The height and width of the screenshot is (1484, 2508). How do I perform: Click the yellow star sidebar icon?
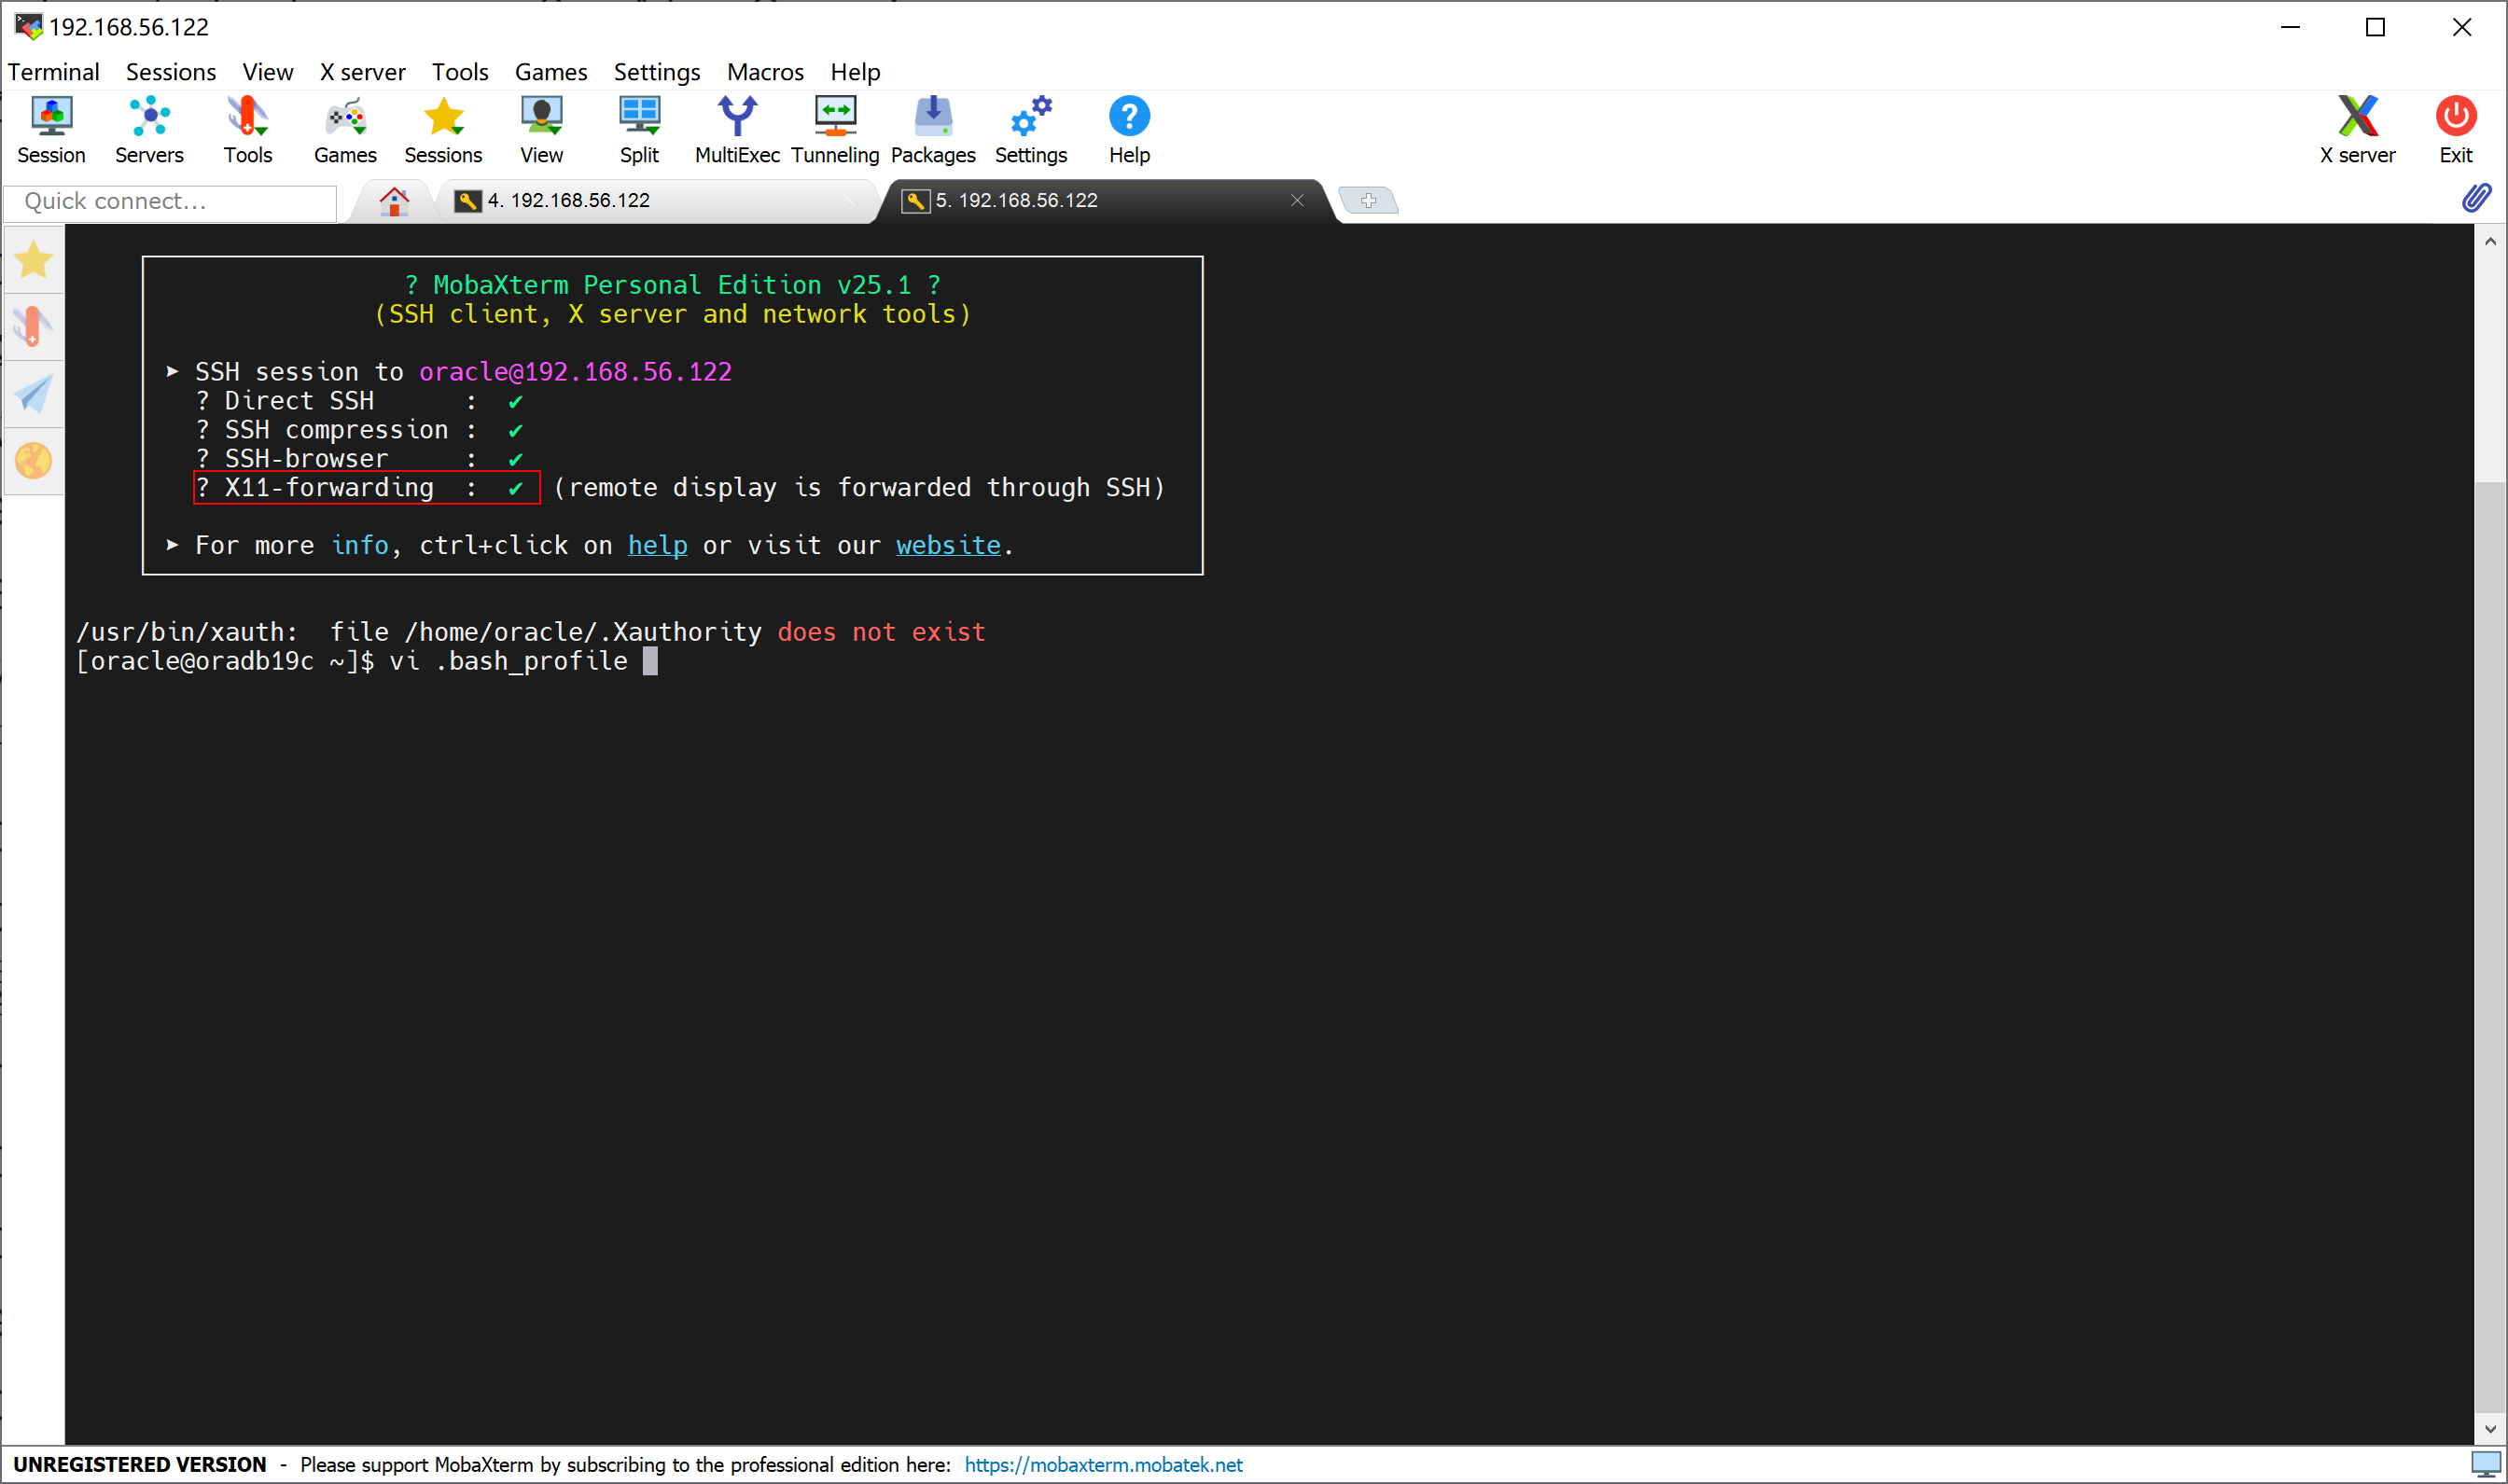pyautogui.click(x=33, y=260)
